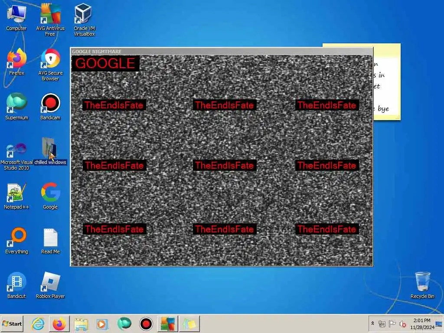The height and width of the screenshot is (333, 444).
Task: Launch Windows Media Player from taskbar
Action: tap(102, 323)
